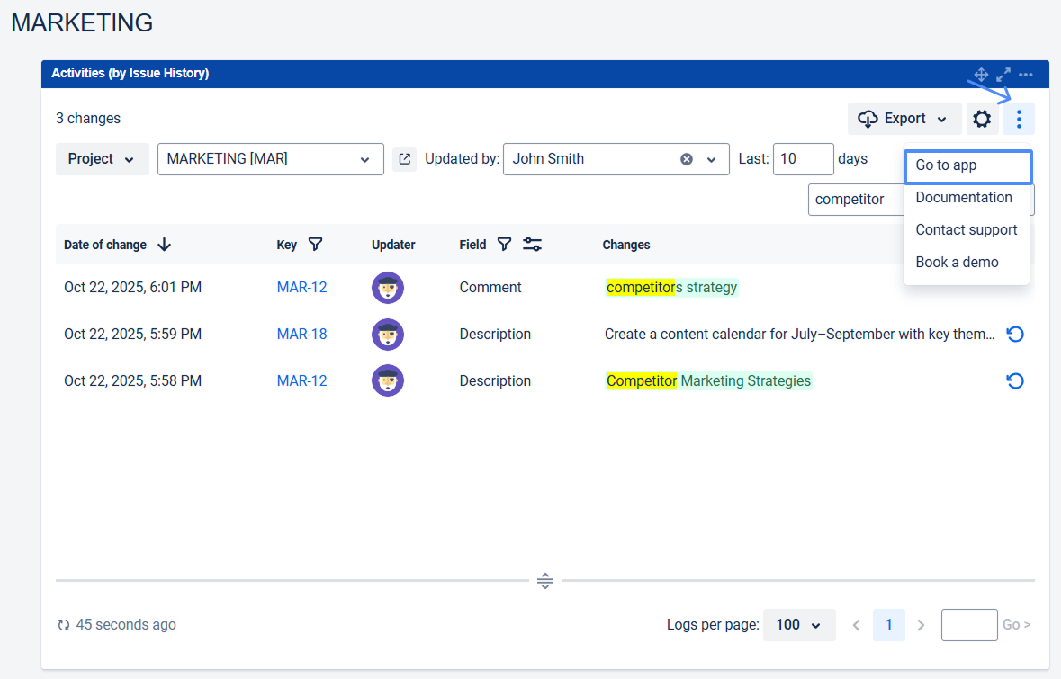
Task: Click the Last days number input field
Action: (x=802, y=159)
